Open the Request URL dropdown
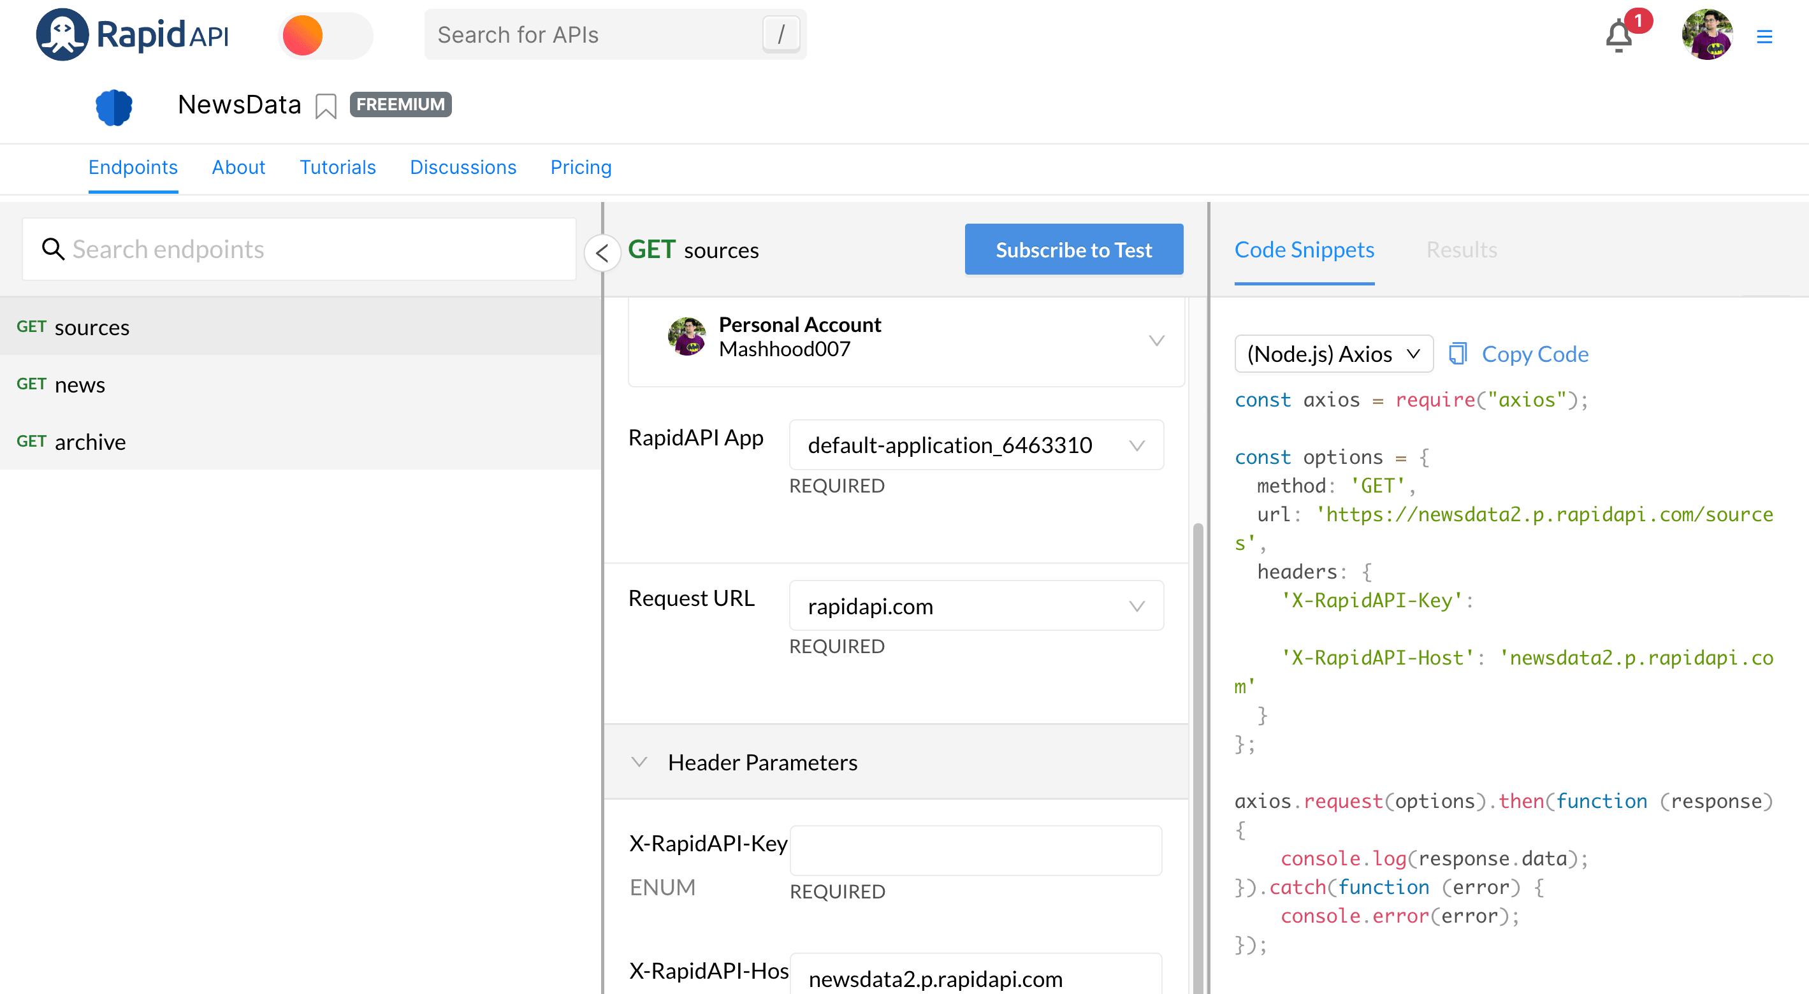1809x994 pixels. coord(975,606)
